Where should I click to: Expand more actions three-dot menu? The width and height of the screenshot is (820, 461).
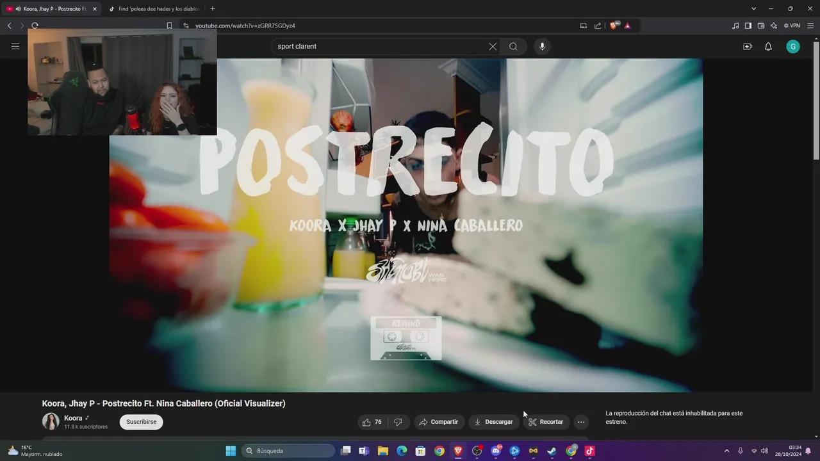[581, 422]
